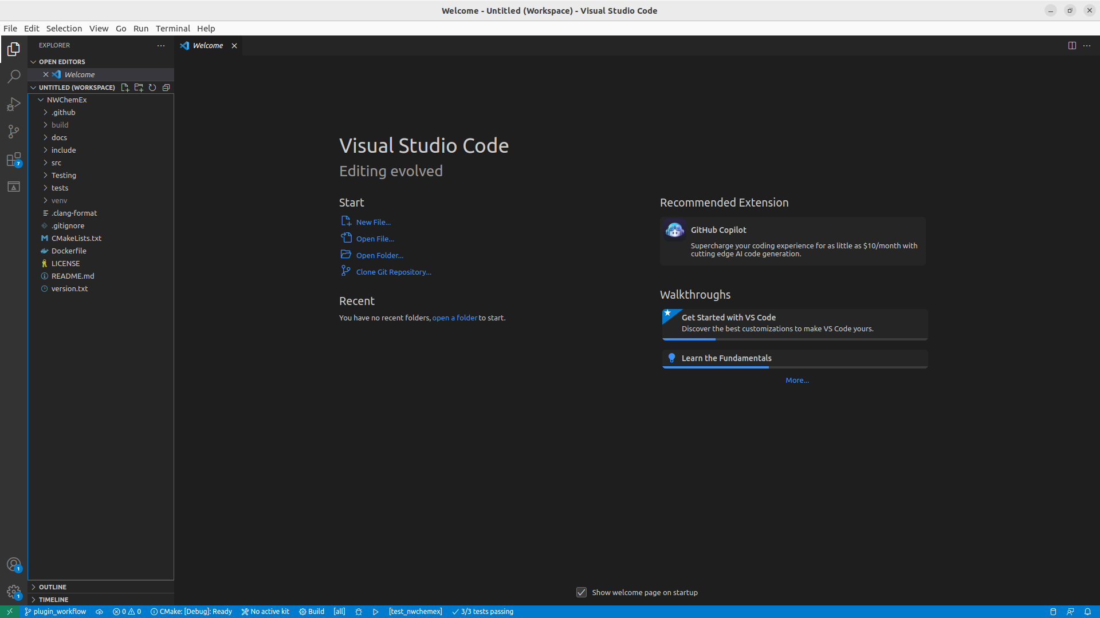This screenshot has width=1100, height=618.
Task: Split the editor to the right
Action: tap(1072, 45)
